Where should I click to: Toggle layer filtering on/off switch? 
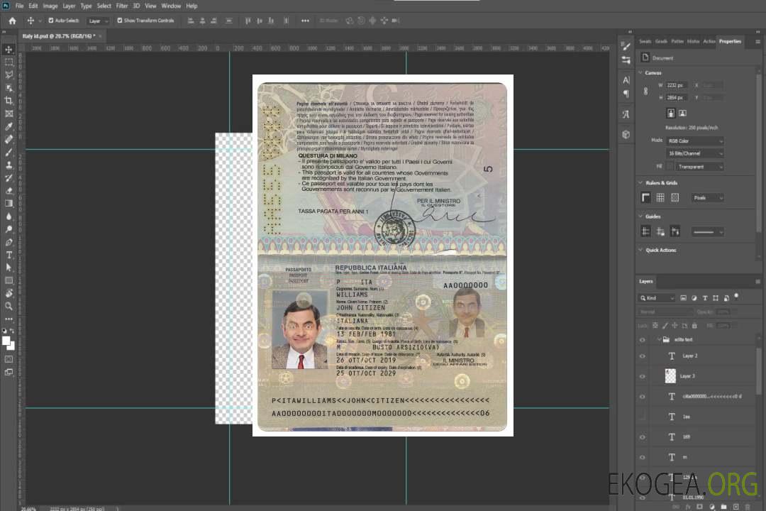(x=736, y=297)
